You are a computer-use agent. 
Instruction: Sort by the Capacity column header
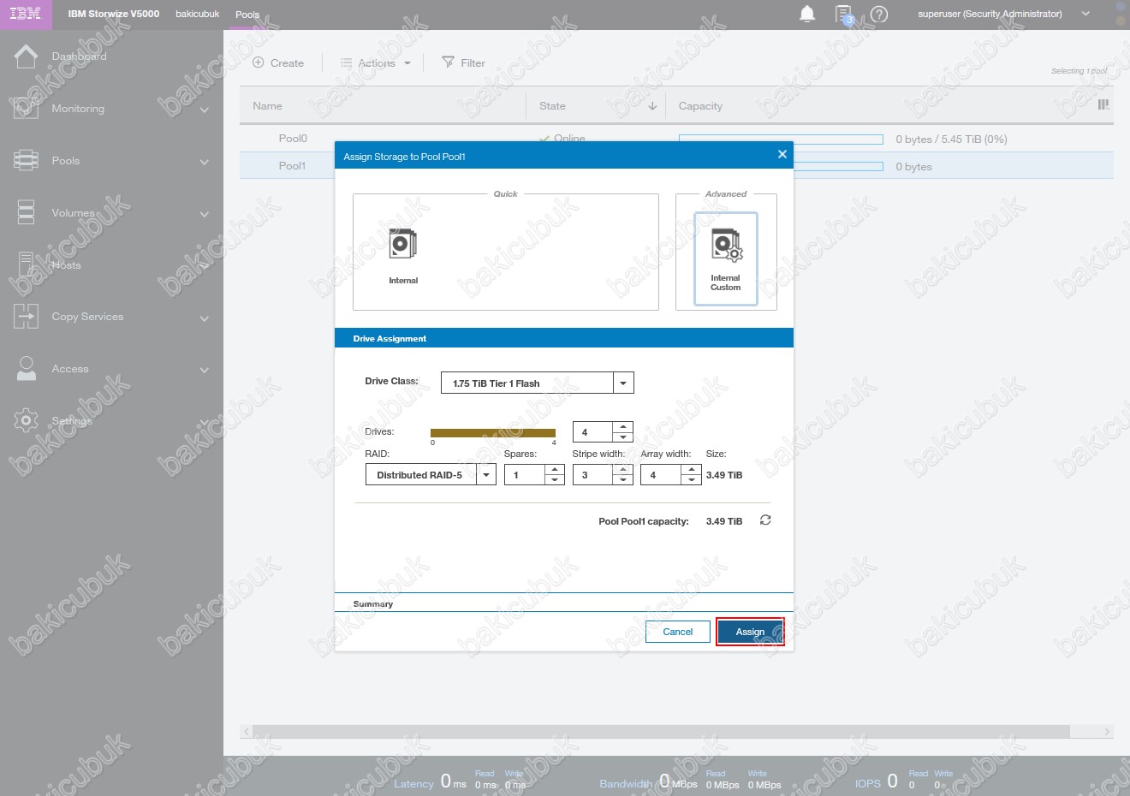click(700, 106)
